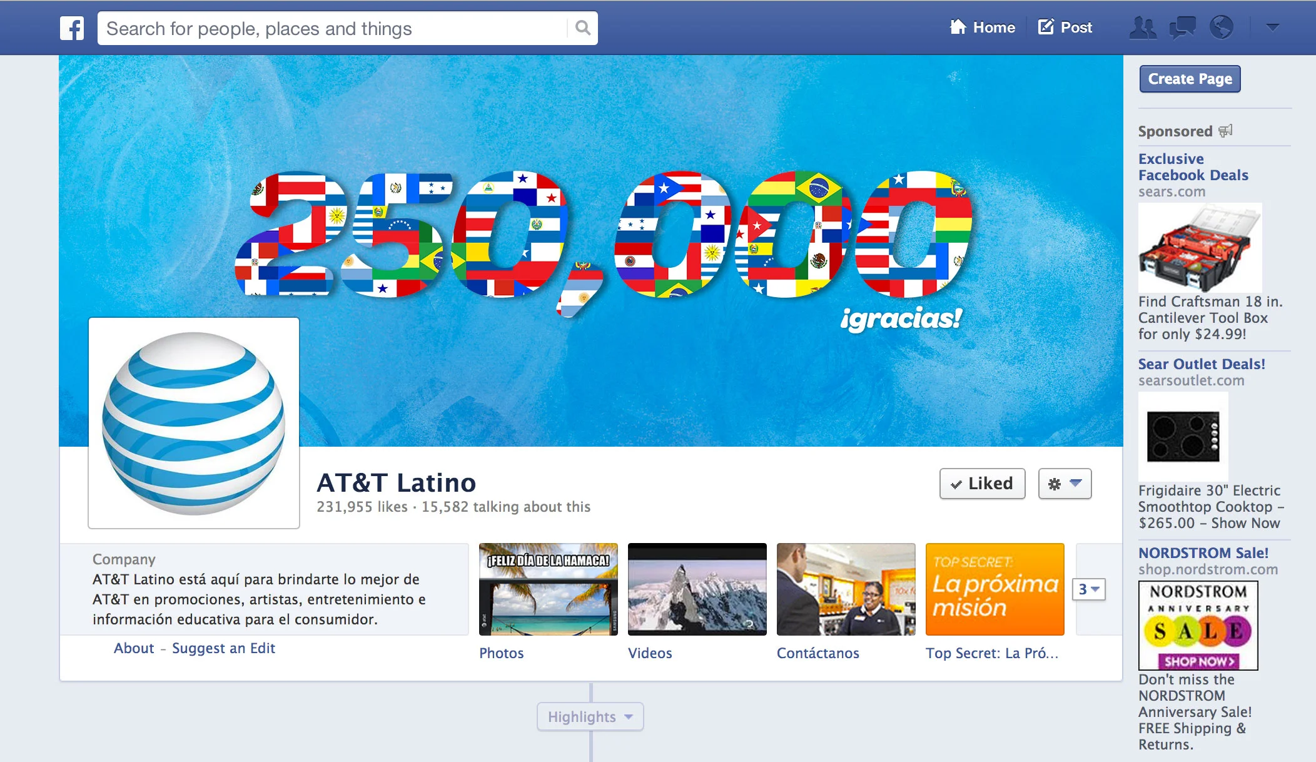
Task: Click the Company category label
Action: pyautogui.click(x=124, y=559)
